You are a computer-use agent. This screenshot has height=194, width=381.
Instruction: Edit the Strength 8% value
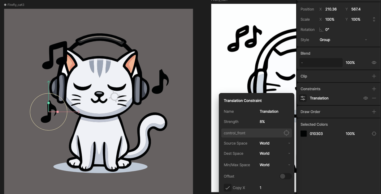coord(262,122)
